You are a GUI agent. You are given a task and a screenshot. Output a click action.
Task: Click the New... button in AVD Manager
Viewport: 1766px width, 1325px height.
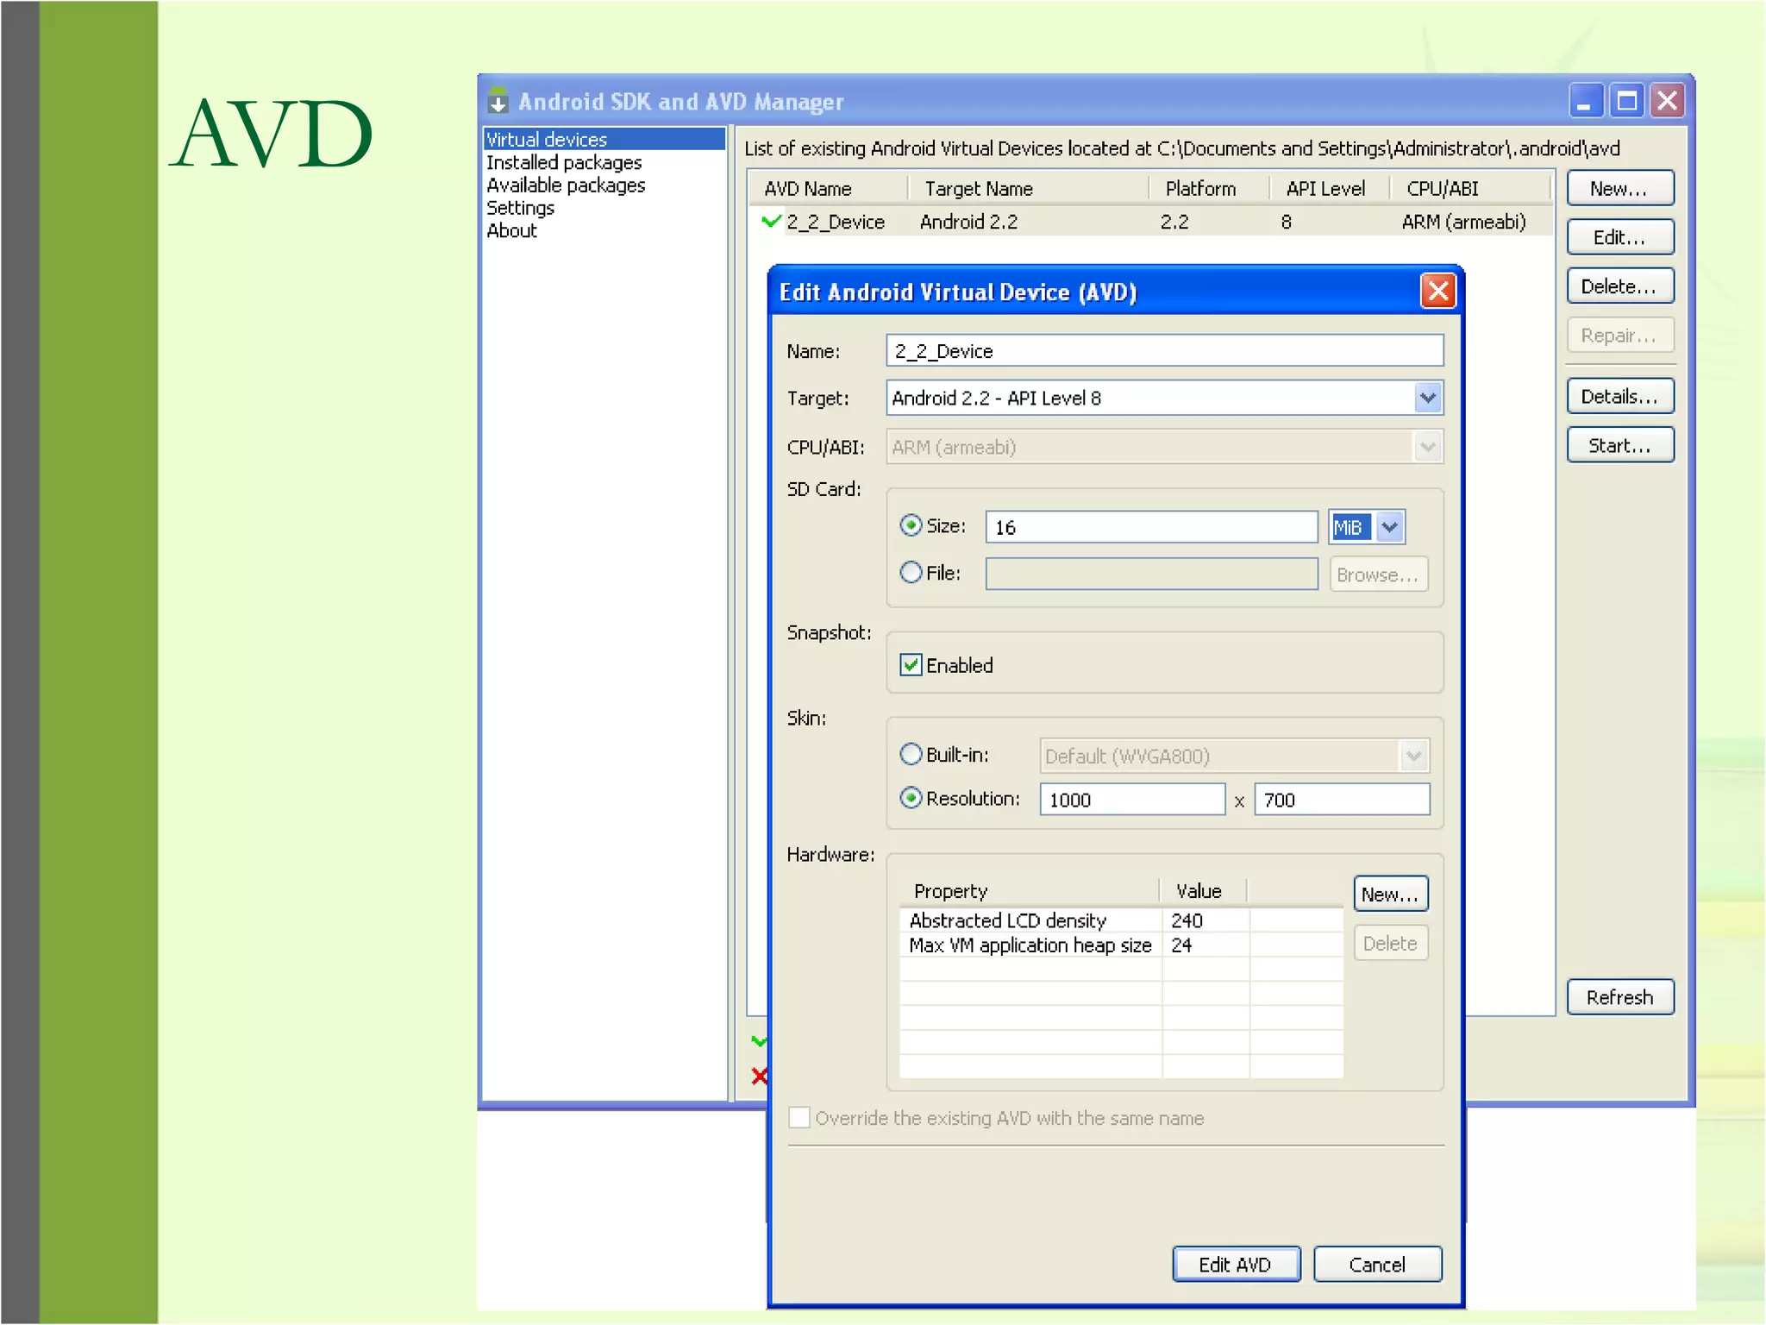[x=1620, y=188]
